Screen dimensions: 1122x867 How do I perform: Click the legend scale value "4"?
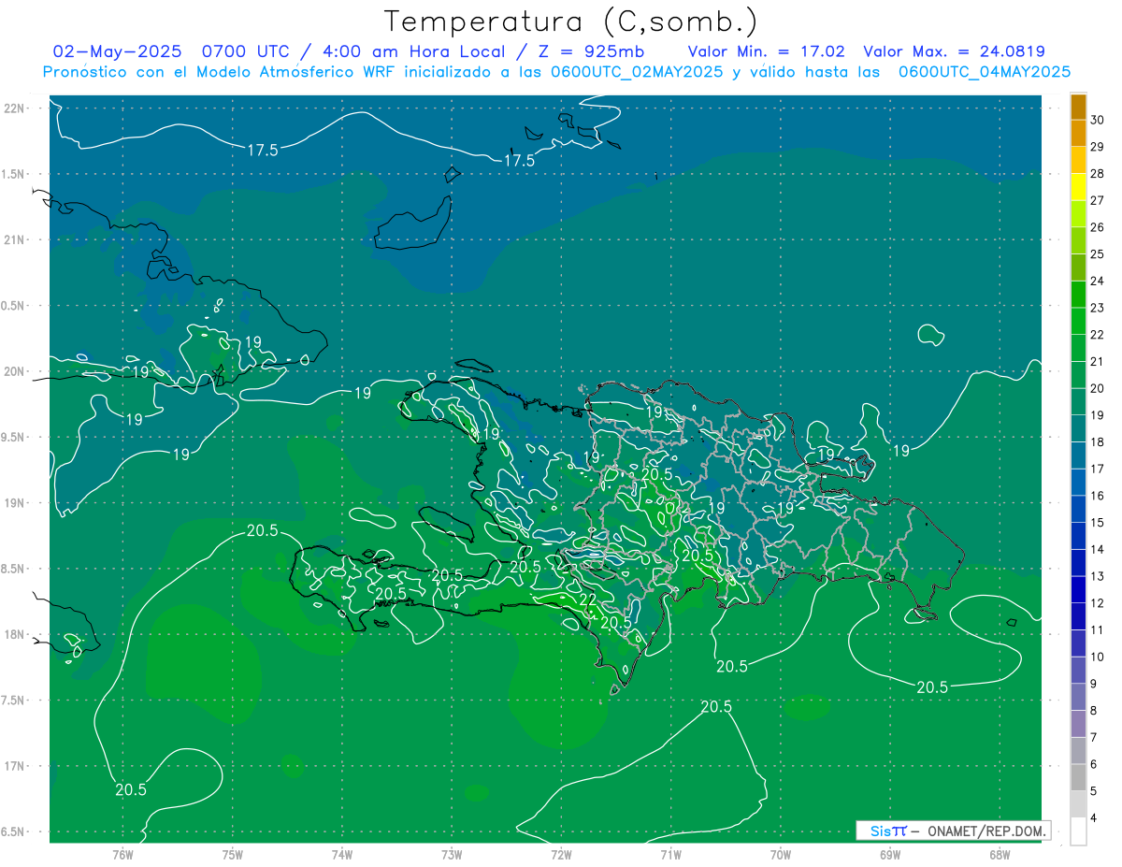[x=1095, y=817]
